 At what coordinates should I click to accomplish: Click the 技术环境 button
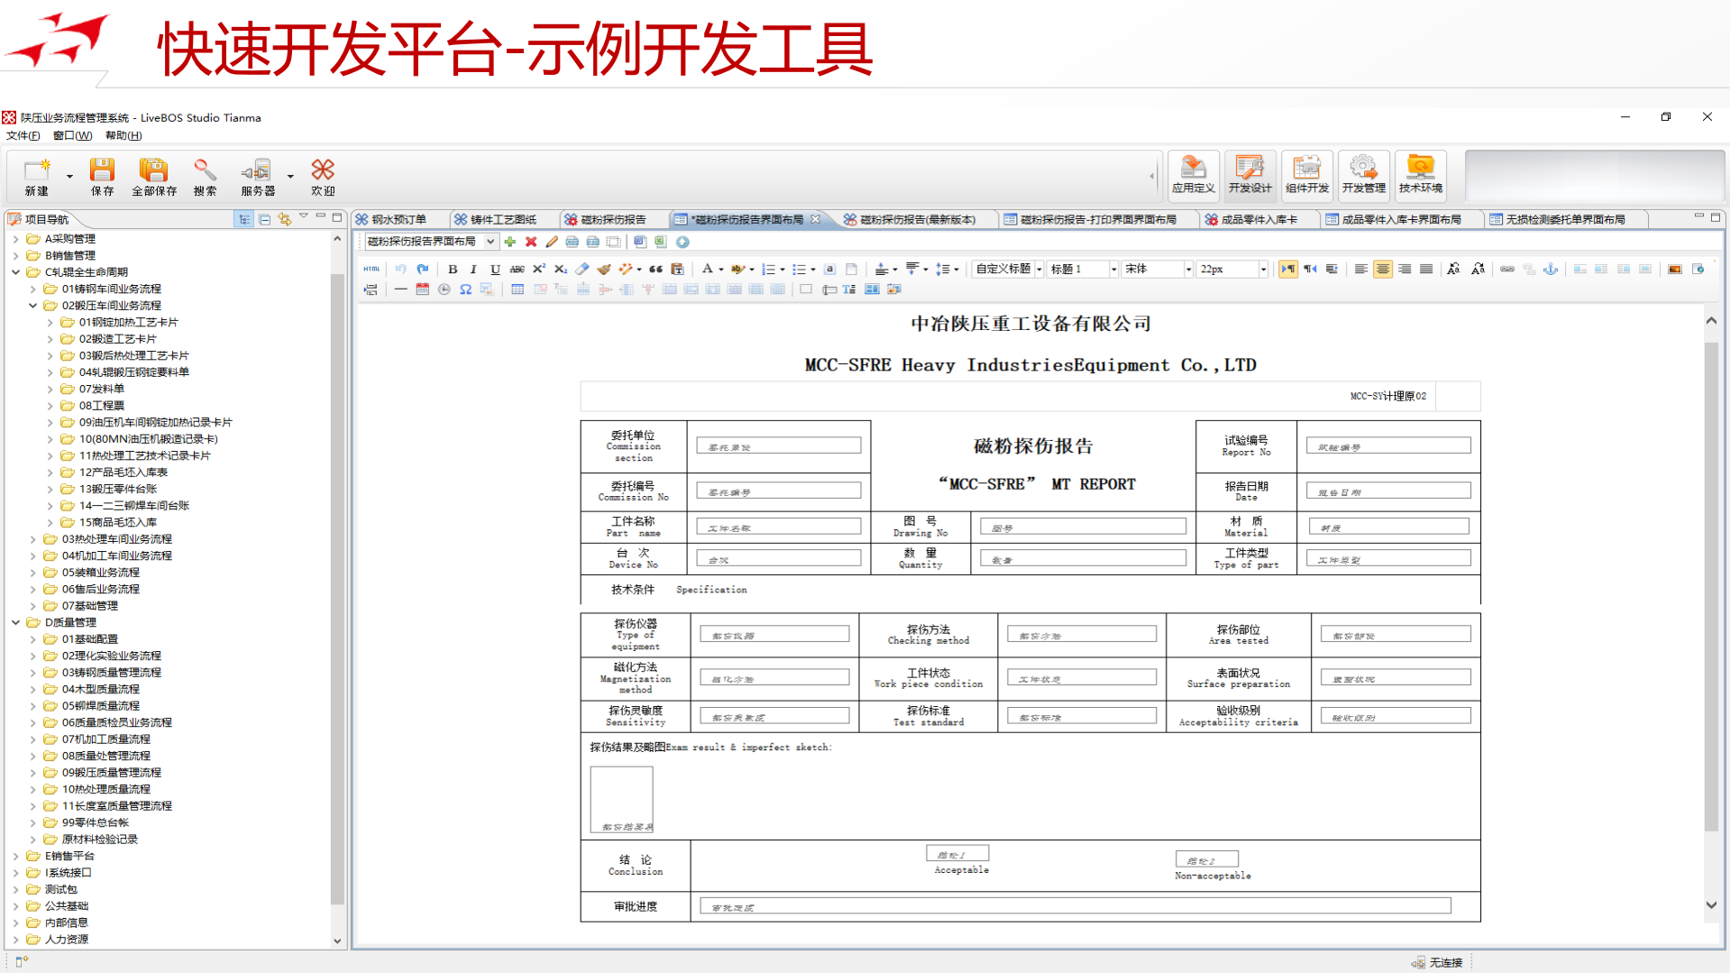[1421, 174]
